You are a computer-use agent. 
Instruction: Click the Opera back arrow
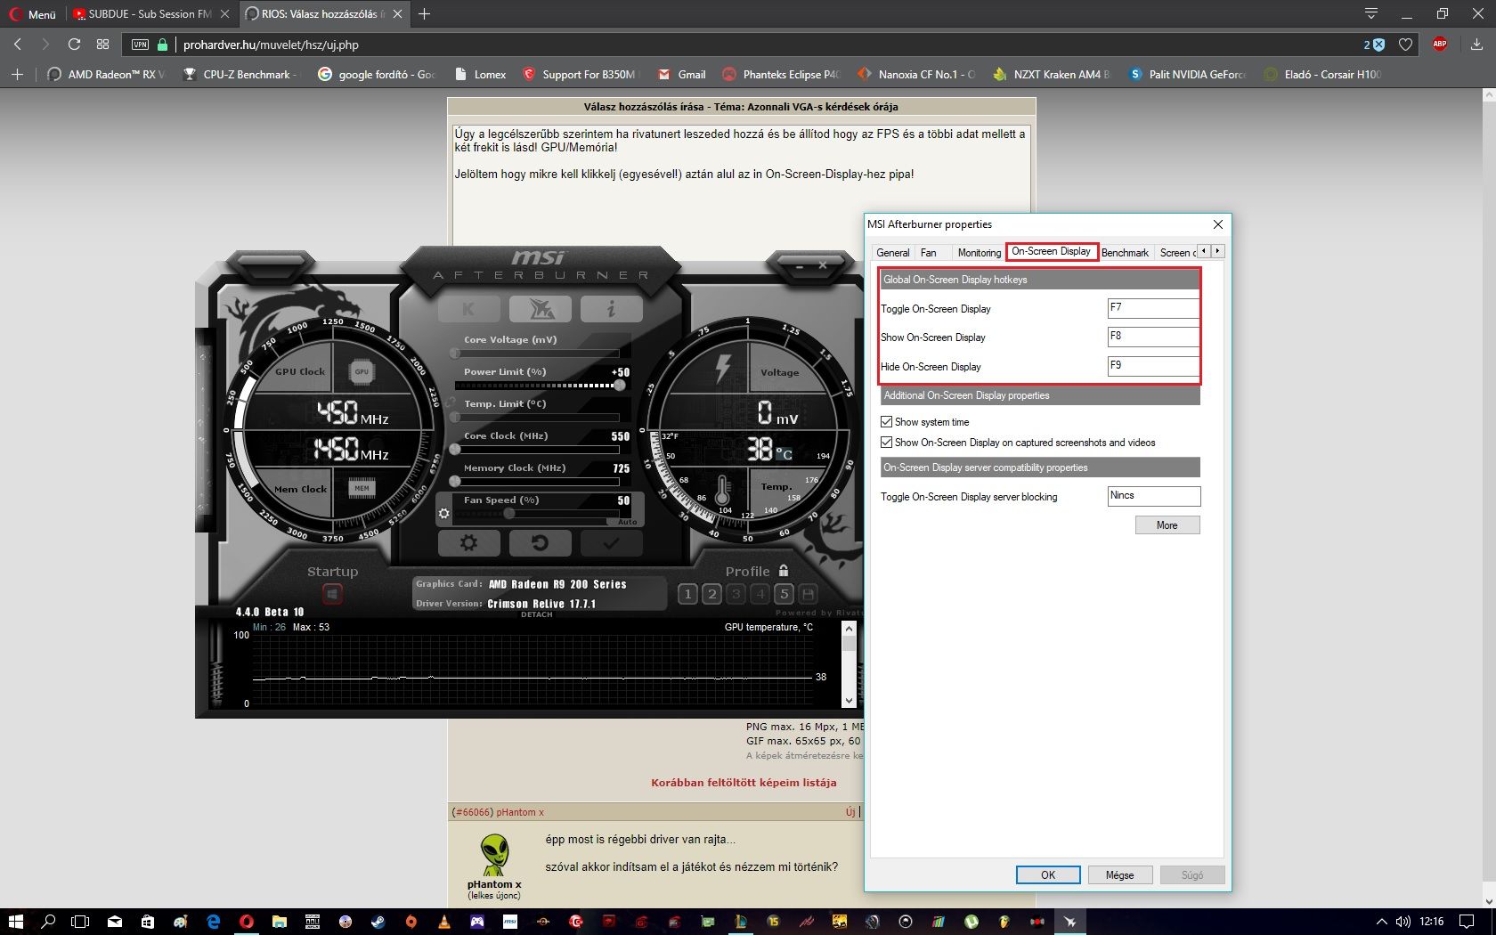[18, 45]
